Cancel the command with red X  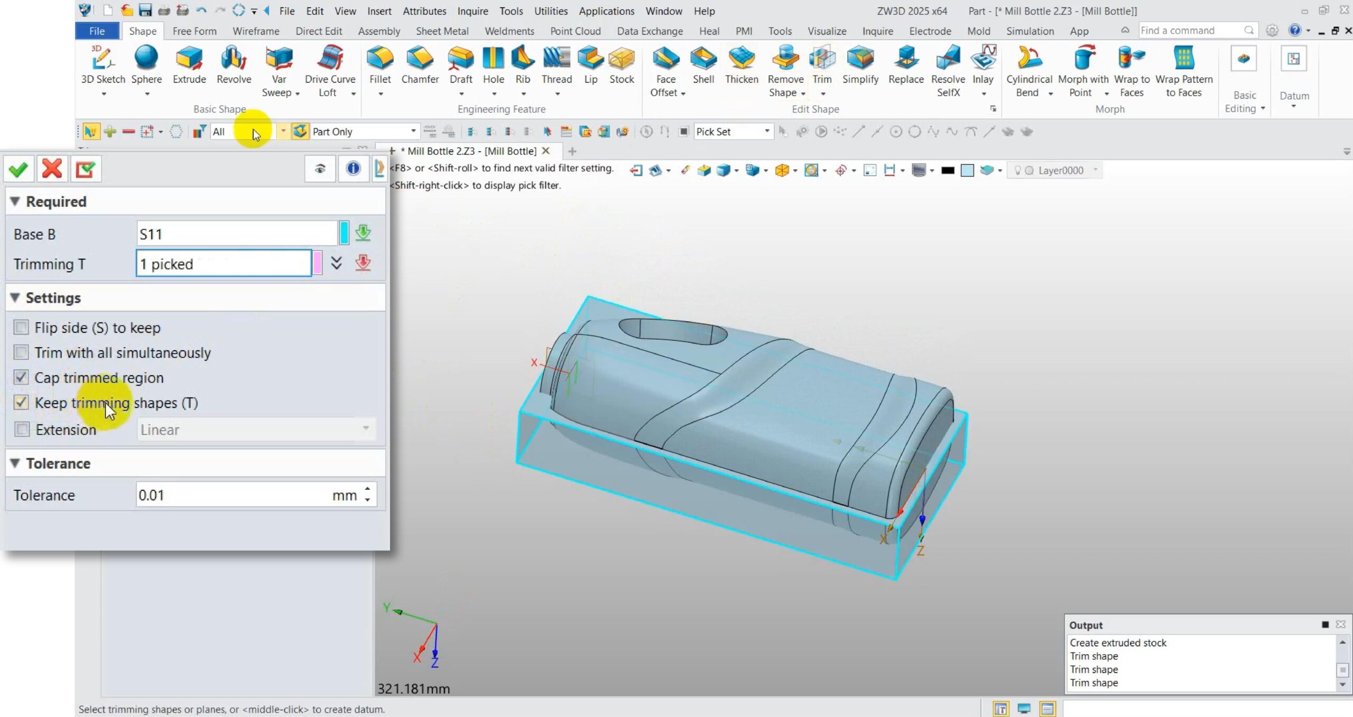point(52,170)
